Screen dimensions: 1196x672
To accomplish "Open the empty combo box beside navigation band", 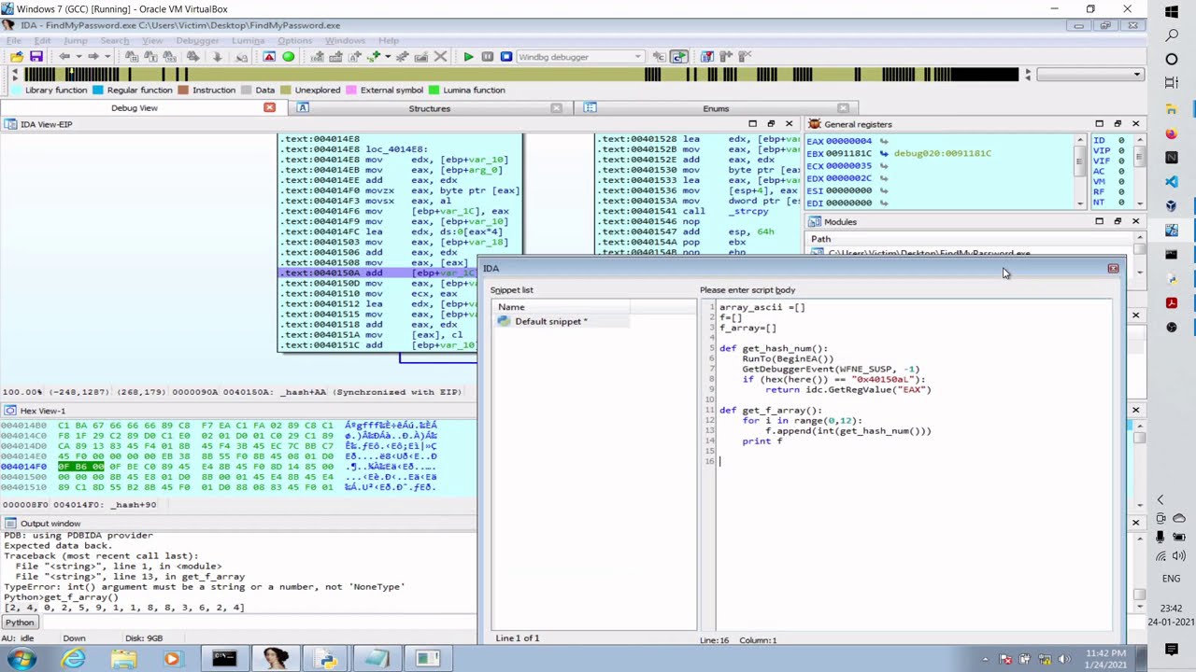I will click(1090, 75).
